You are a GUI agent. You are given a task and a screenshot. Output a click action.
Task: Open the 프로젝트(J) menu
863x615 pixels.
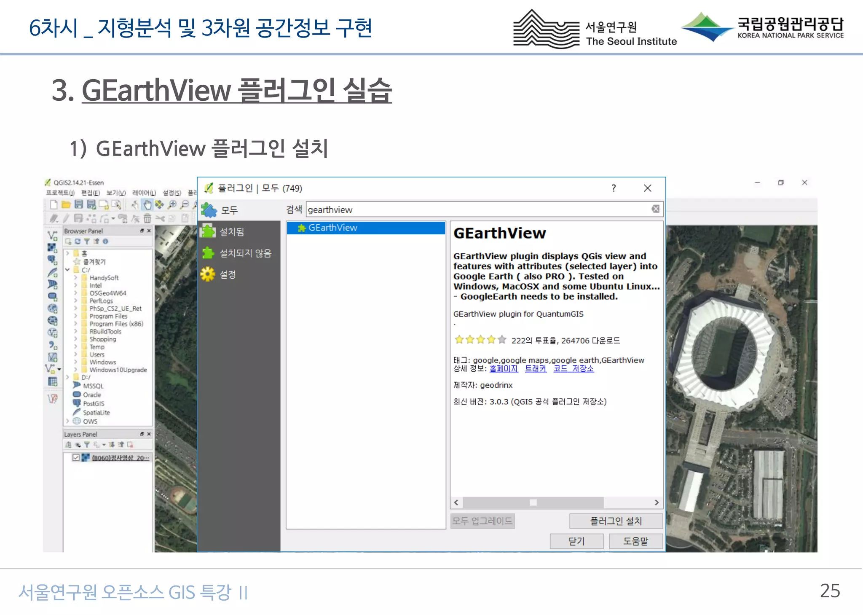tap(60, 193)
